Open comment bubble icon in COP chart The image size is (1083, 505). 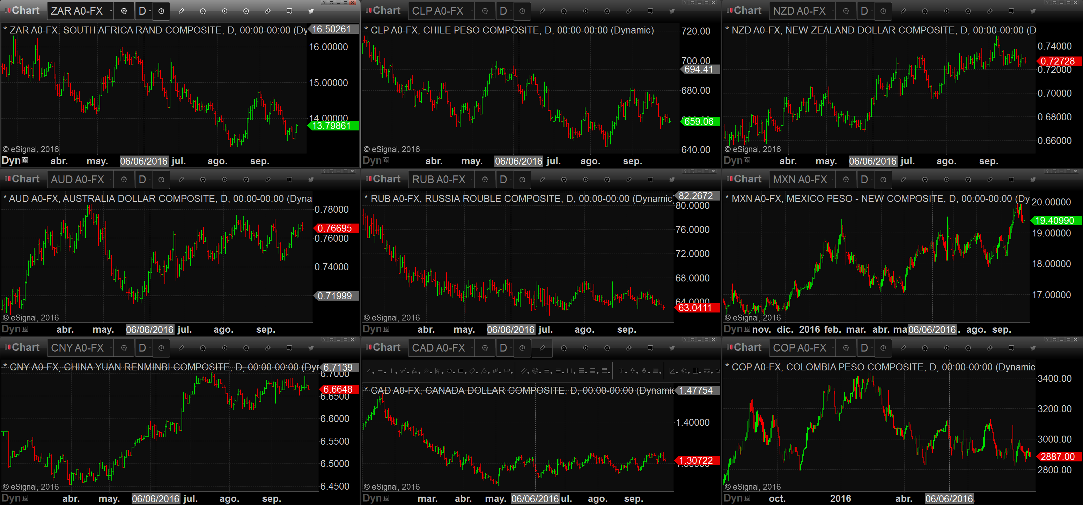pos(1011,348)
